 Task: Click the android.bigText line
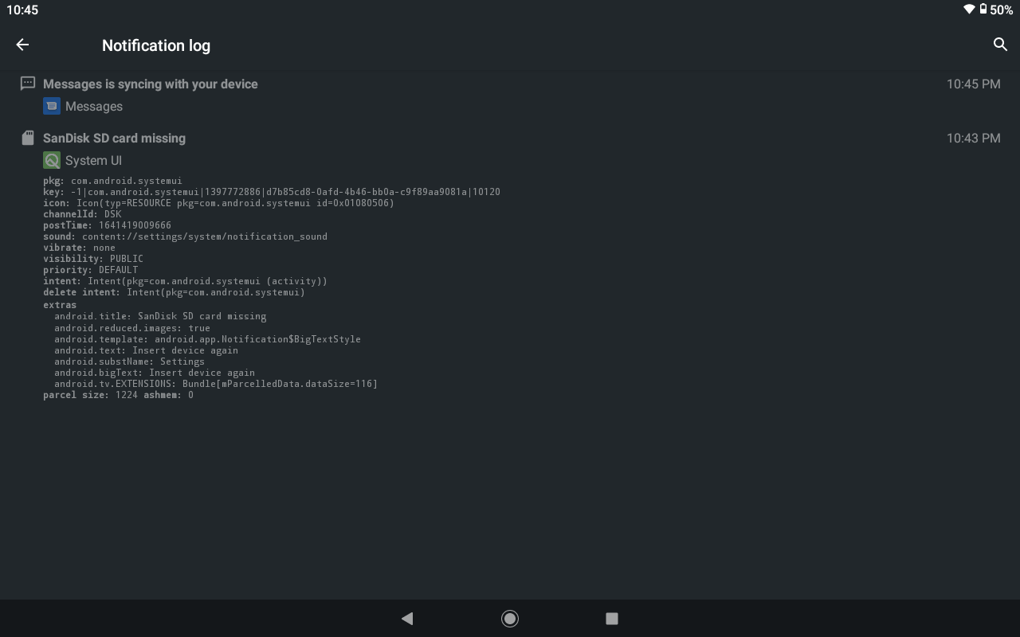click(155, 373)
